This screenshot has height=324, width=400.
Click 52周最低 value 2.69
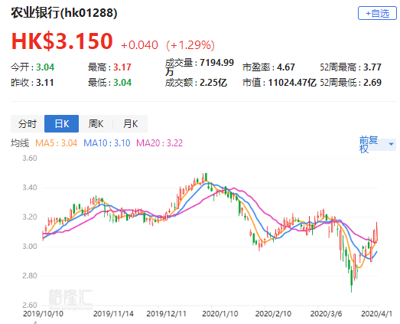[372, 83]
